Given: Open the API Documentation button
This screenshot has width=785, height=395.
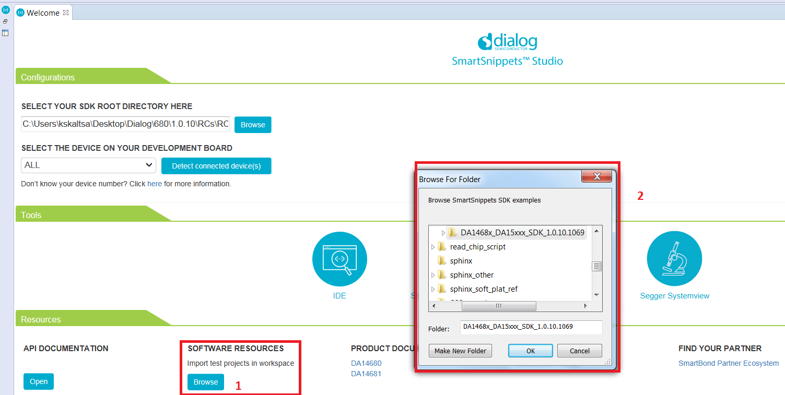Looking at the screenshot, I should 39,381.
